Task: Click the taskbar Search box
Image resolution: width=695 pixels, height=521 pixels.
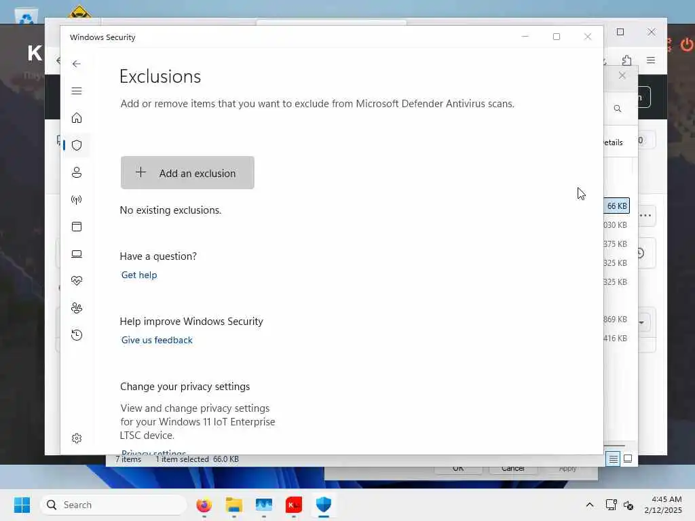Action: tap(113, 505)
